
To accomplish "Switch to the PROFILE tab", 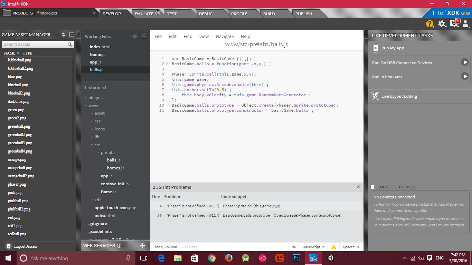I will coord(239,14).
